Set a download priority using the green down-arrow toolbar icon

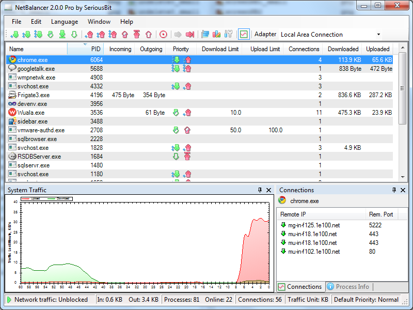[x=15, y=34]
